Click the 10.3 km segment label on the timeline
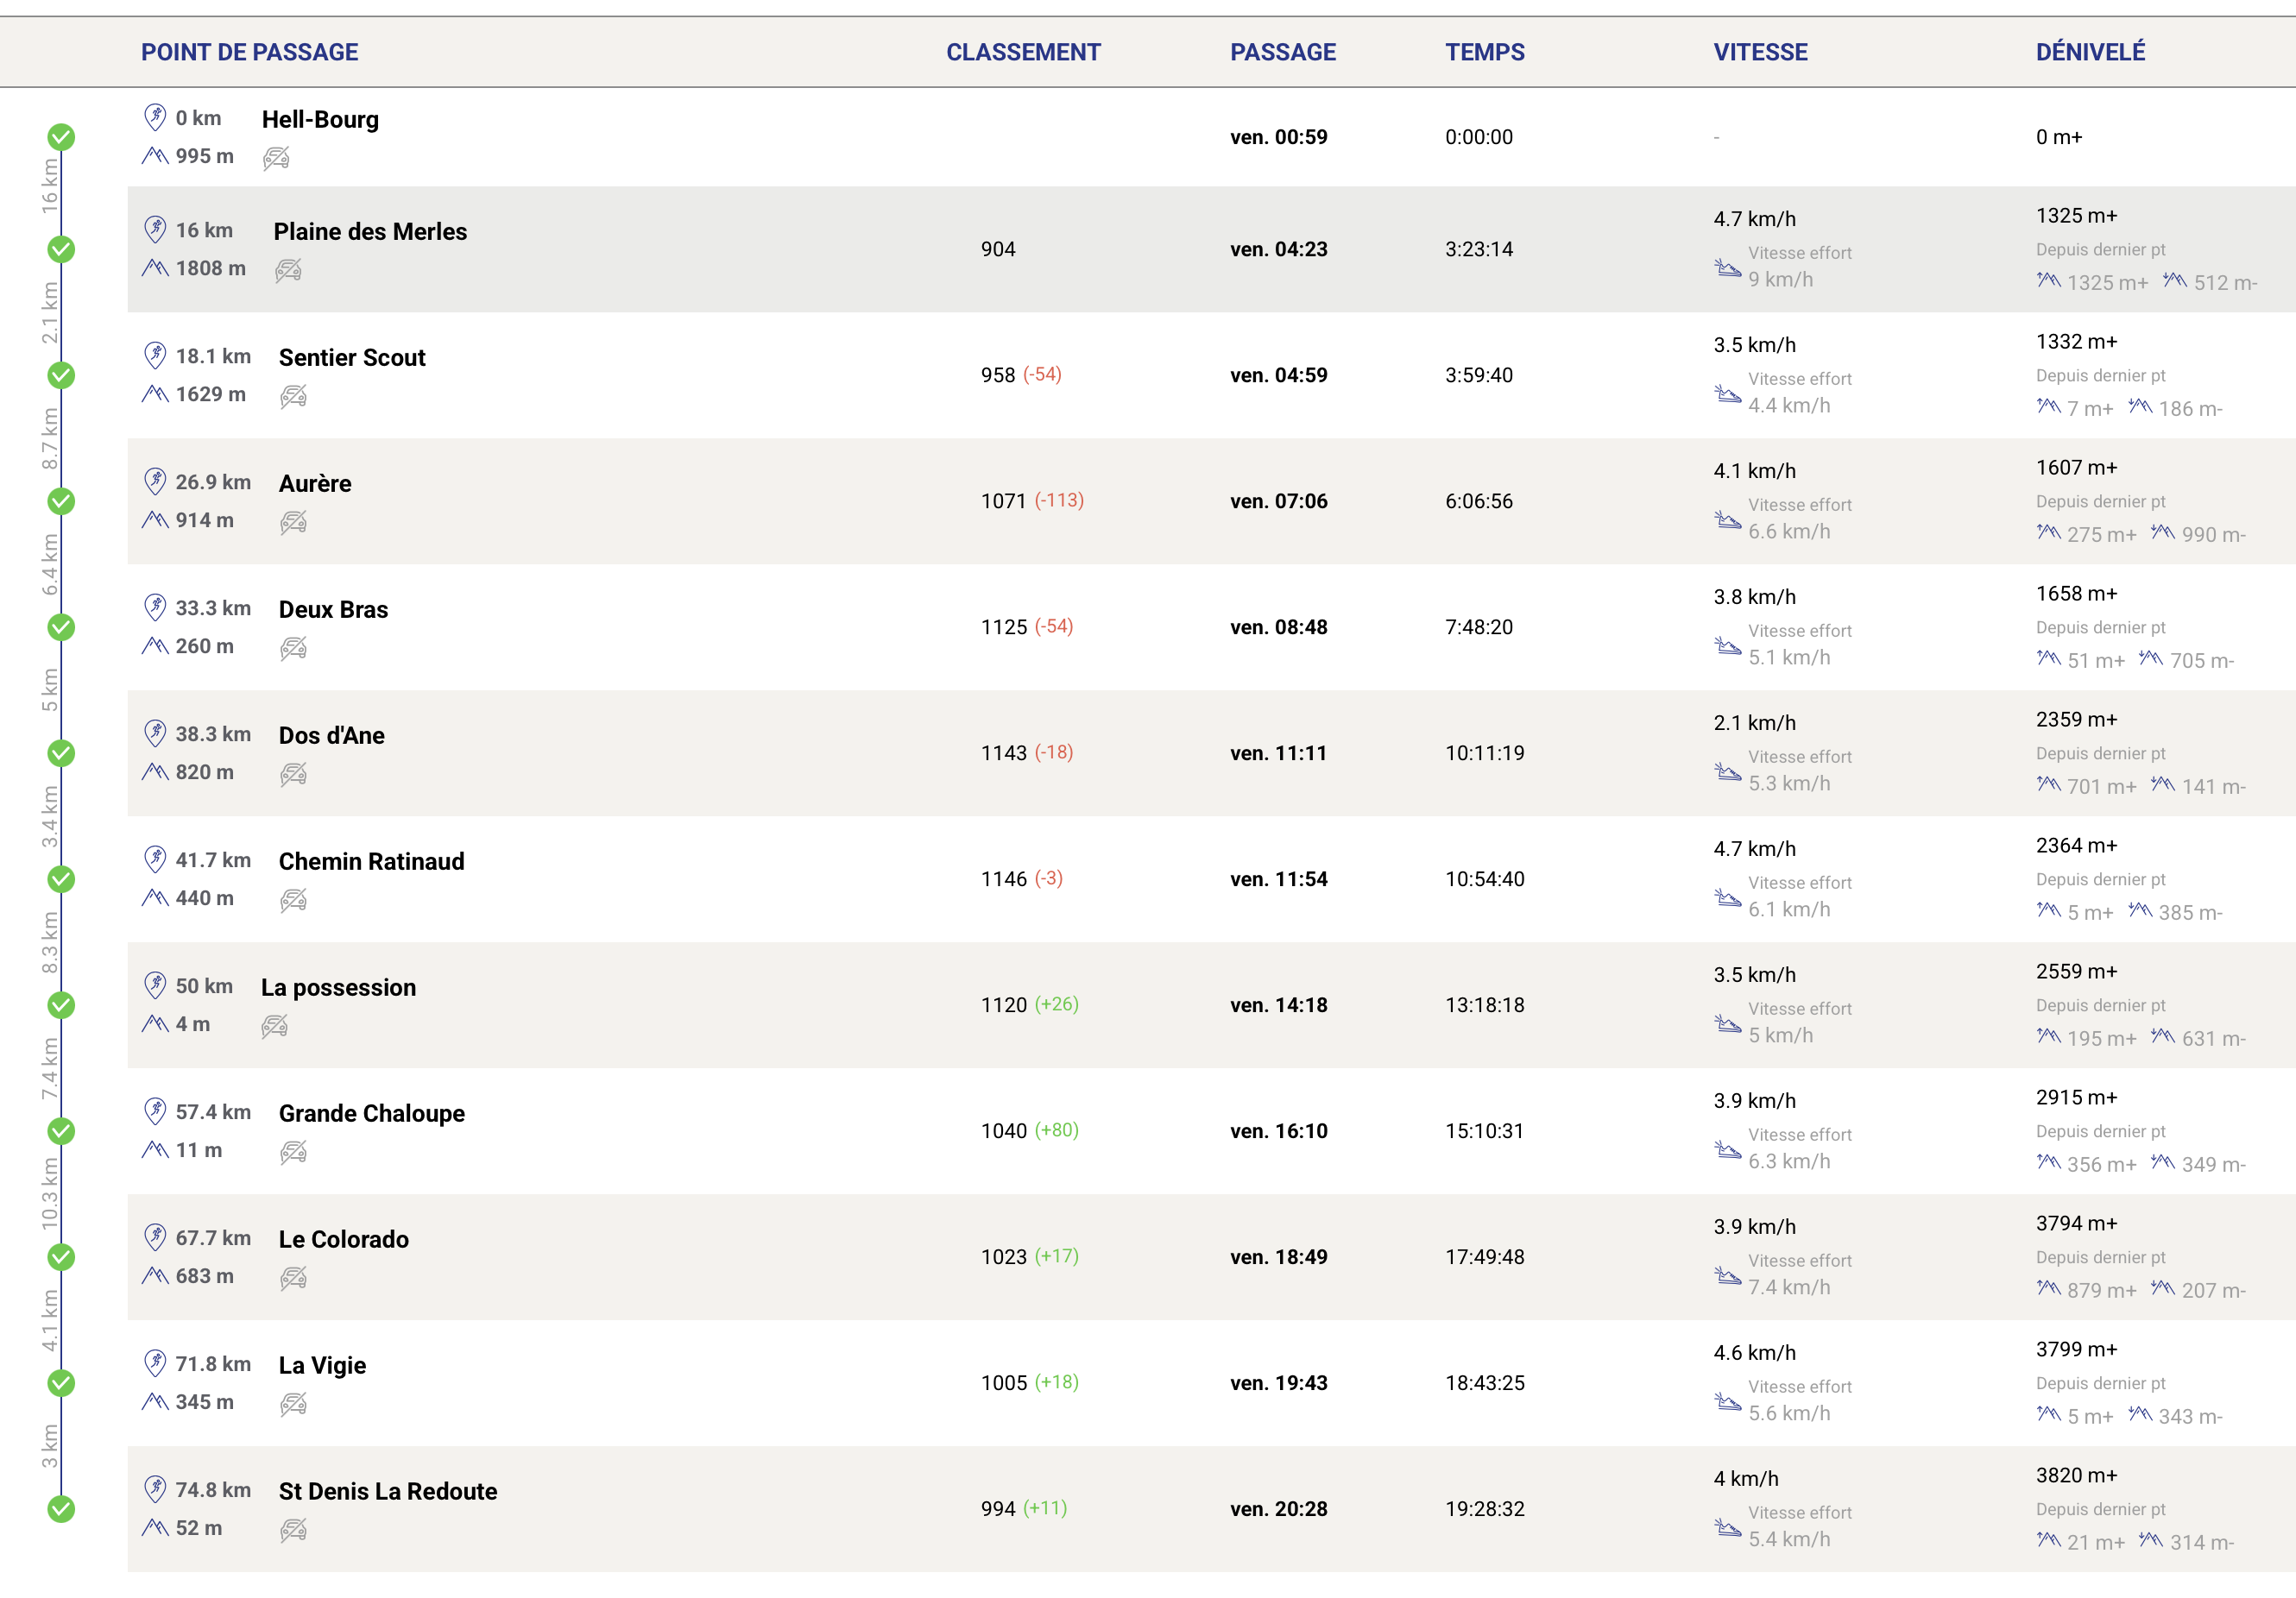 click(x=49, y=1193)
